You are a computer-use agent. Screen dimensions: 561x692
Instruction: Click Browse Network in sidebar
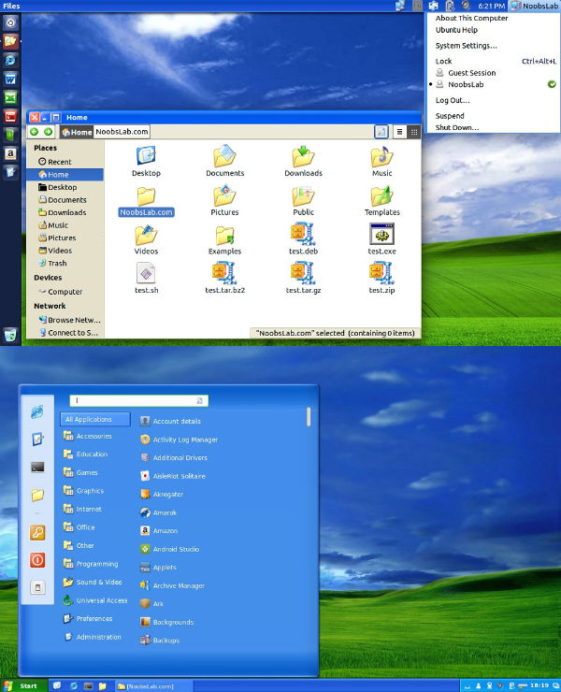click(x=69, y=320)
